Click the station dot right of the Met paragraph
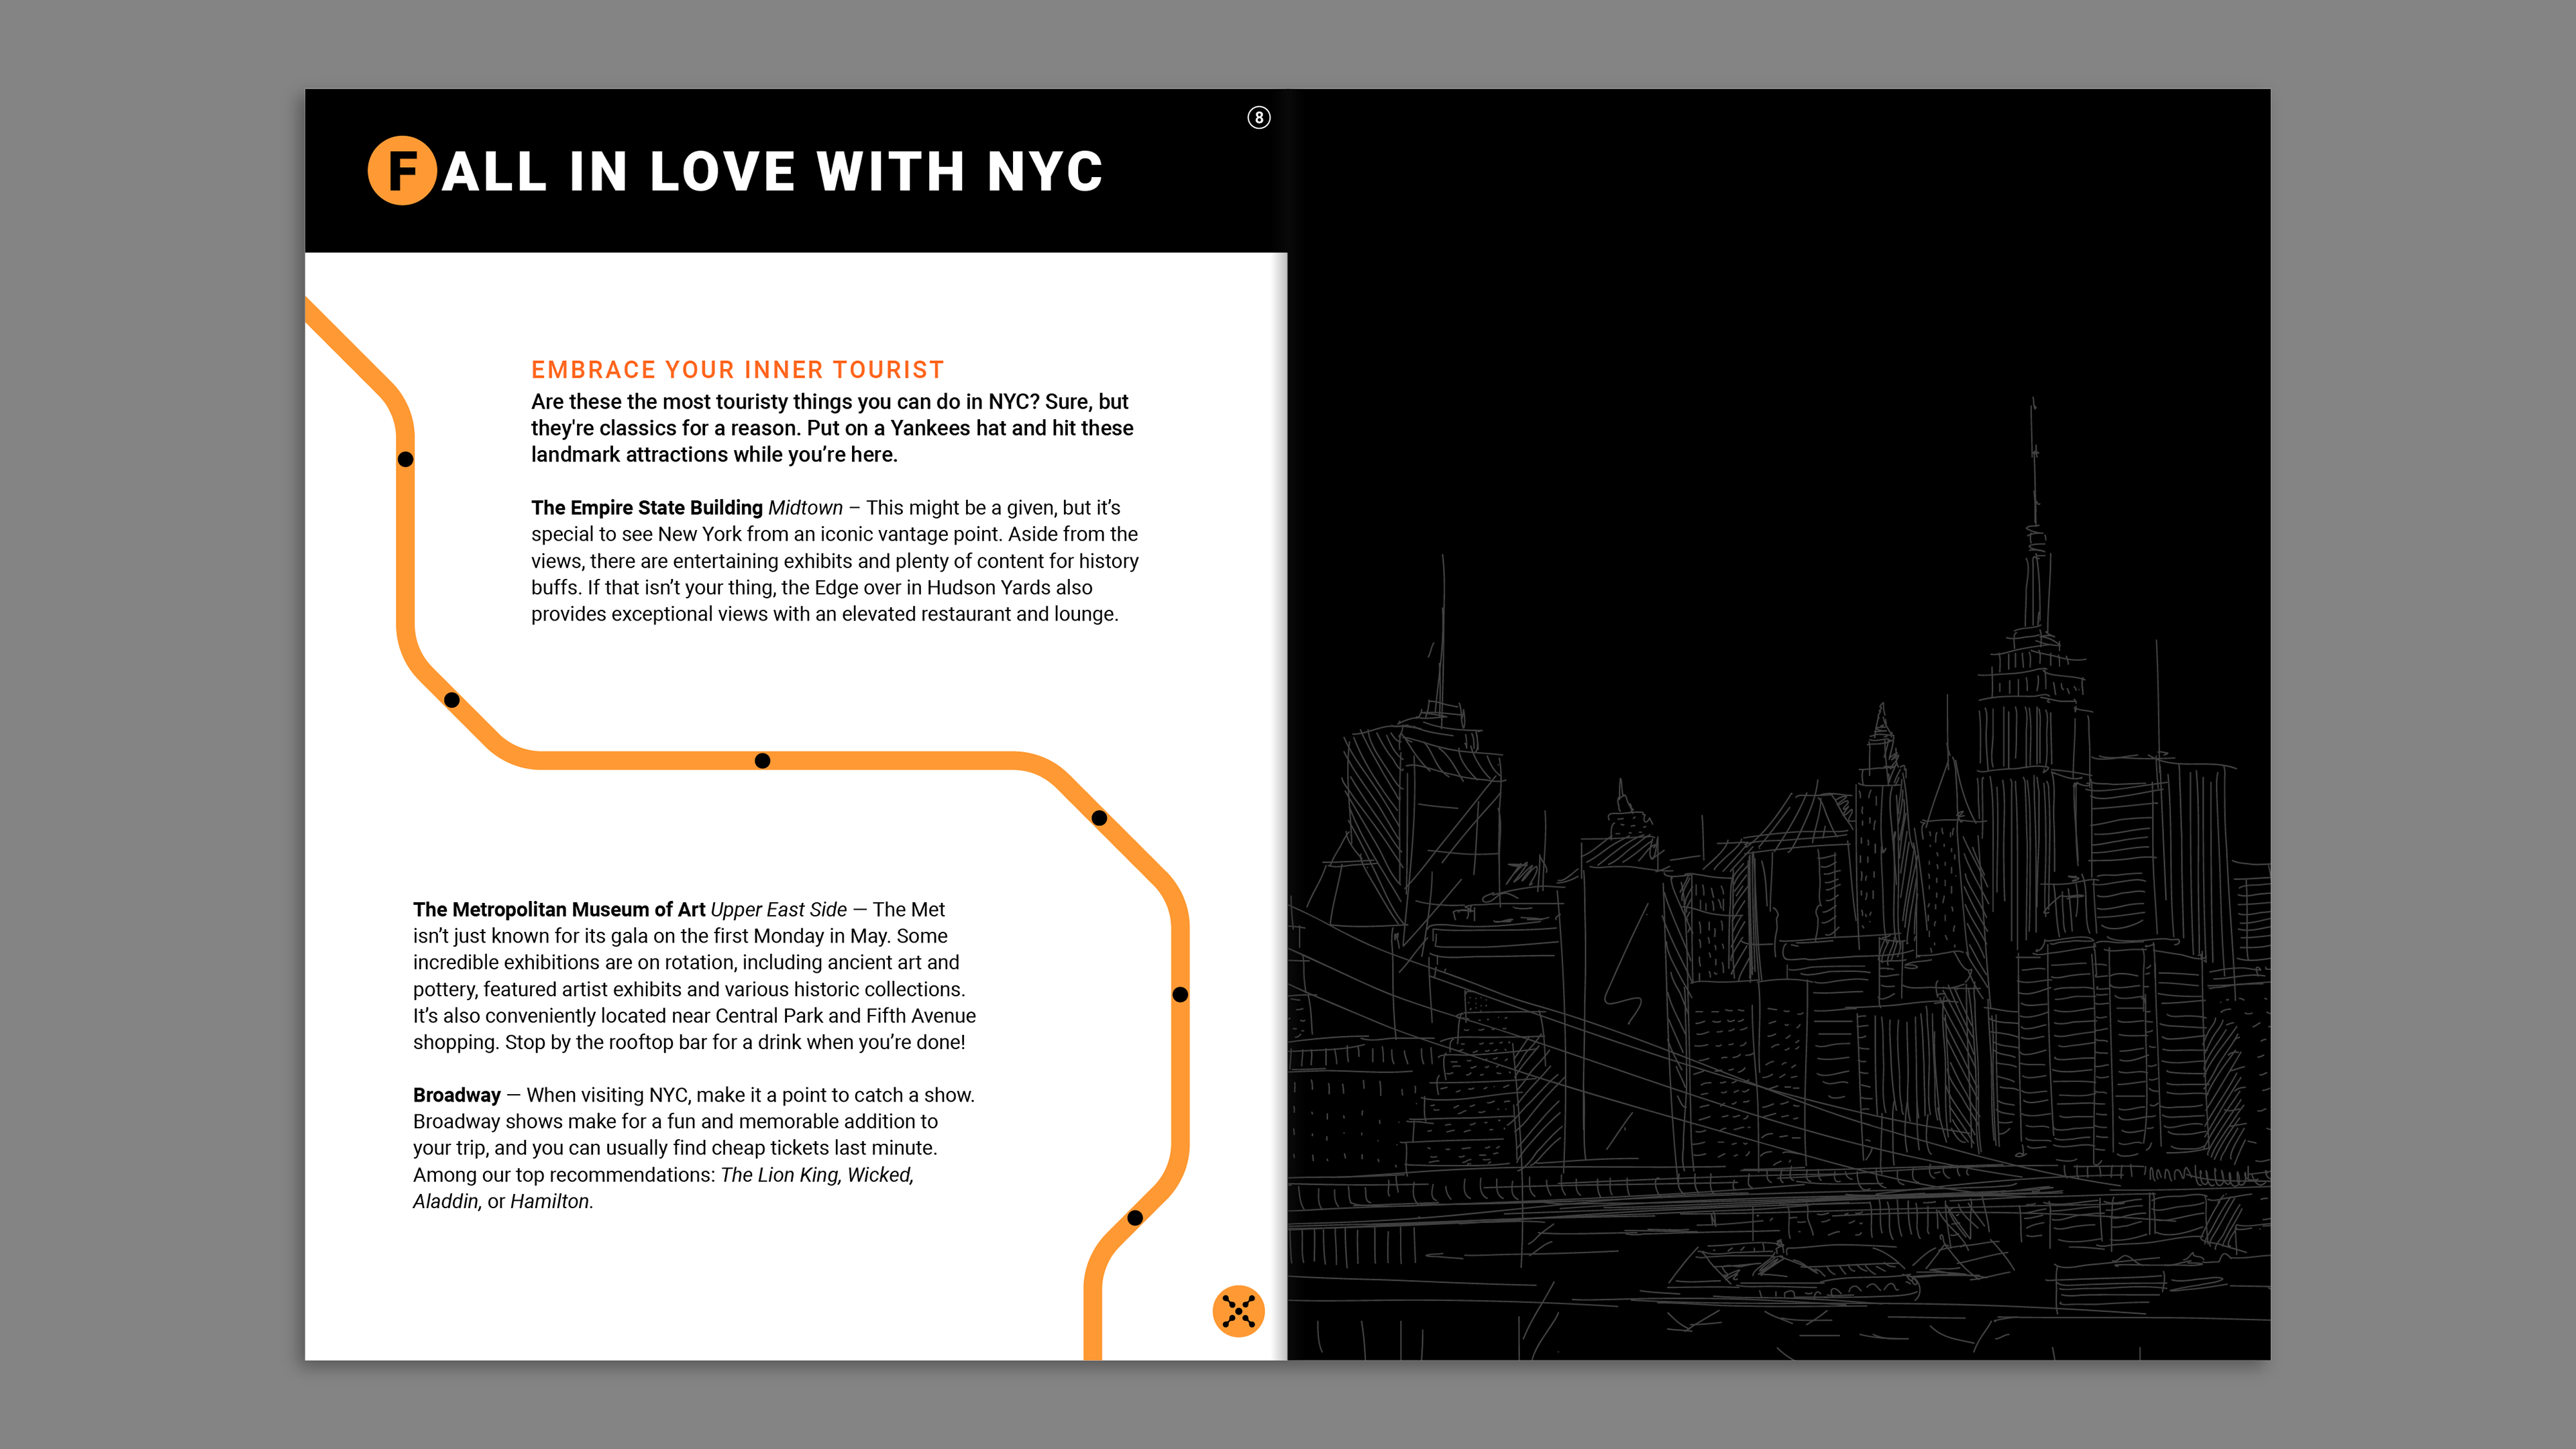Screen dimensions: 2576x1449 1180,994
